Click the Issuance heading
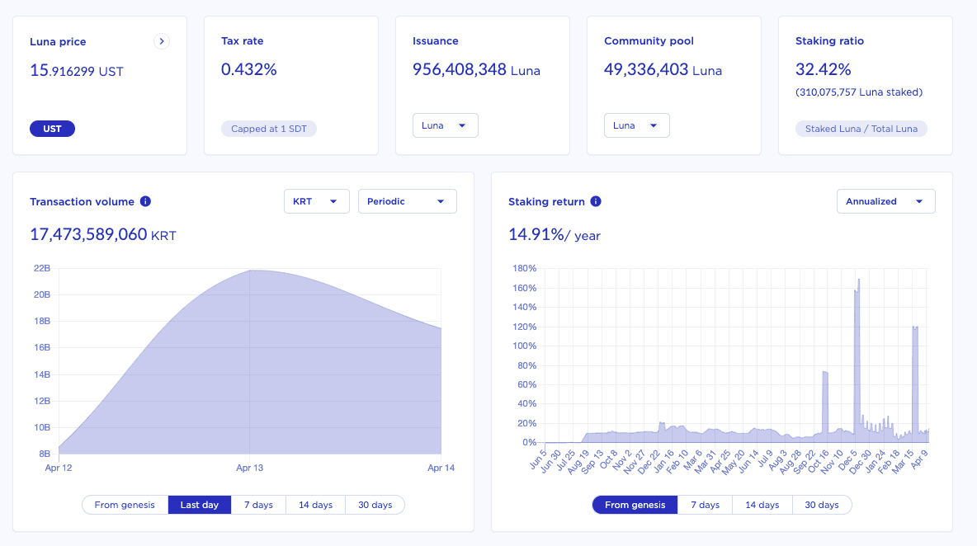The height and width of the screenshot is (546, 977). [435, 41]
